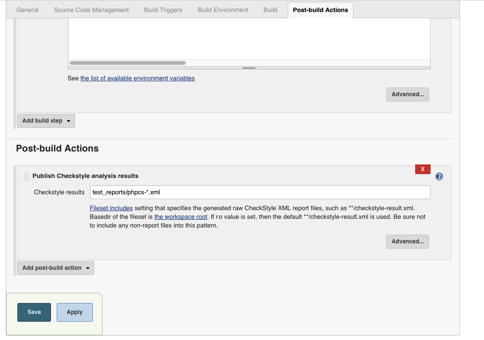
Task: Focus the Checkstyle results input field
Action: (260, 192)
